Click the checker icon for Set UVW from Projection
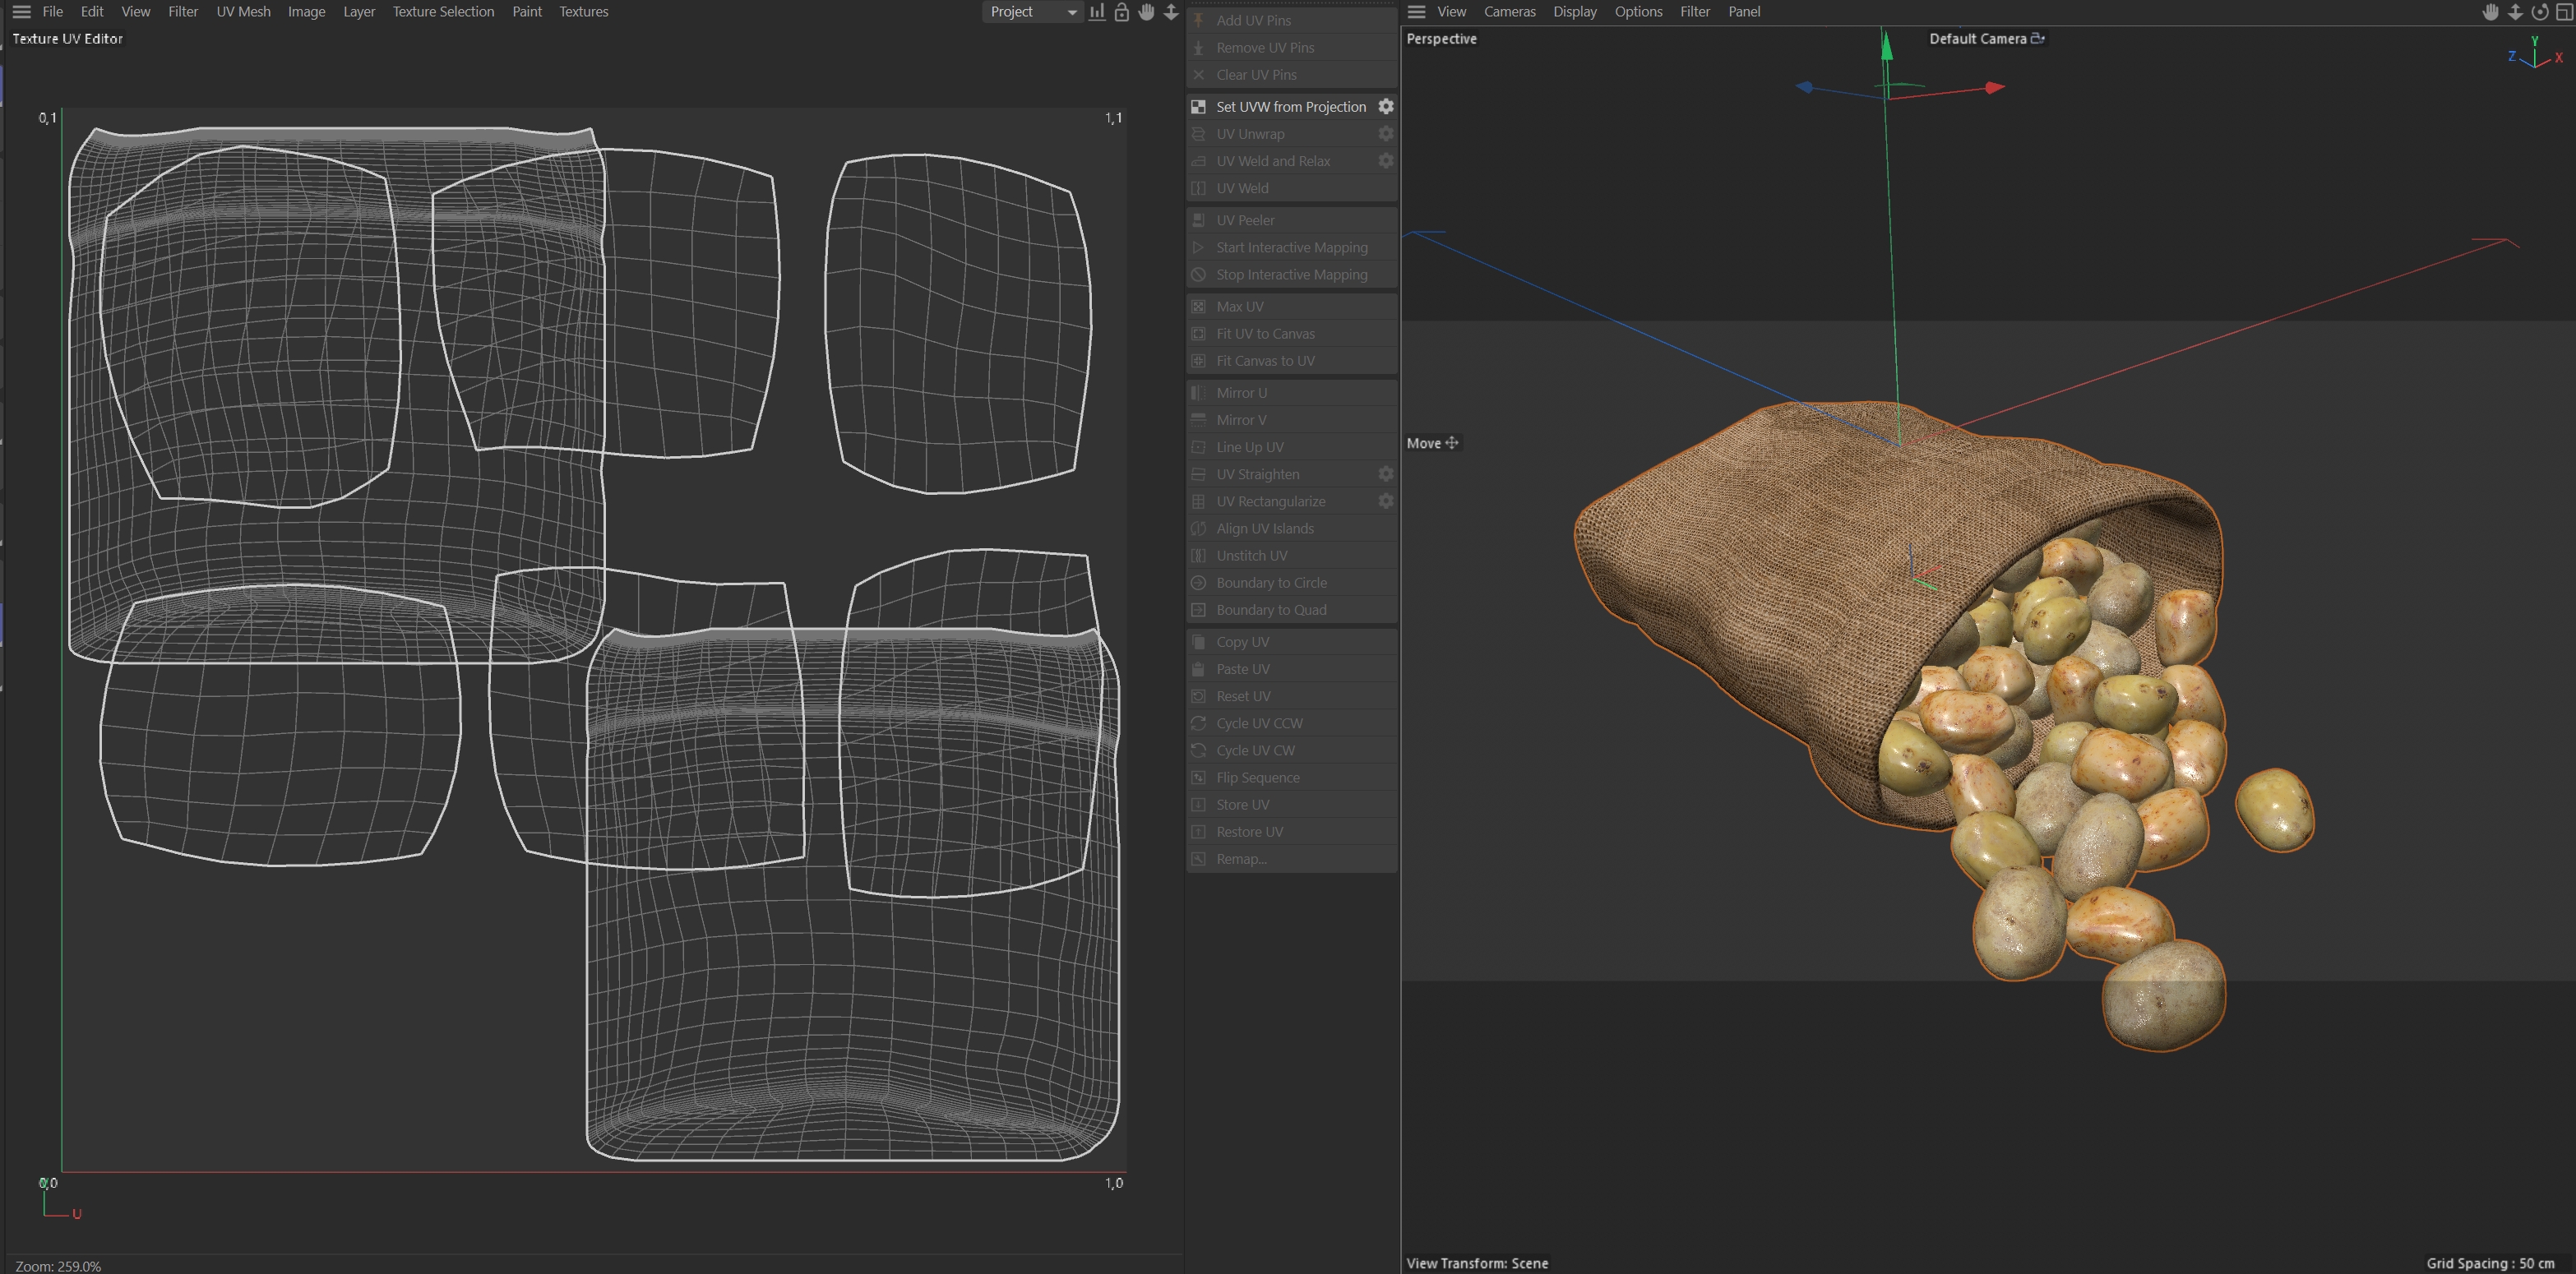The height and width of the screenshot is (1274, 2576). 1198,107
